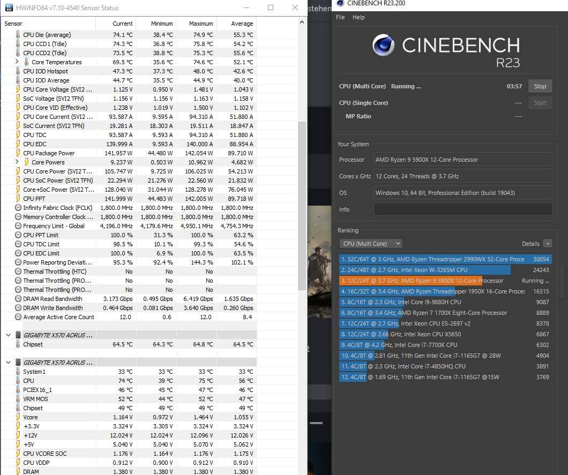Expand the Core Powers row
The height and width of the screenshot is (475, 568).
(17, 162)
